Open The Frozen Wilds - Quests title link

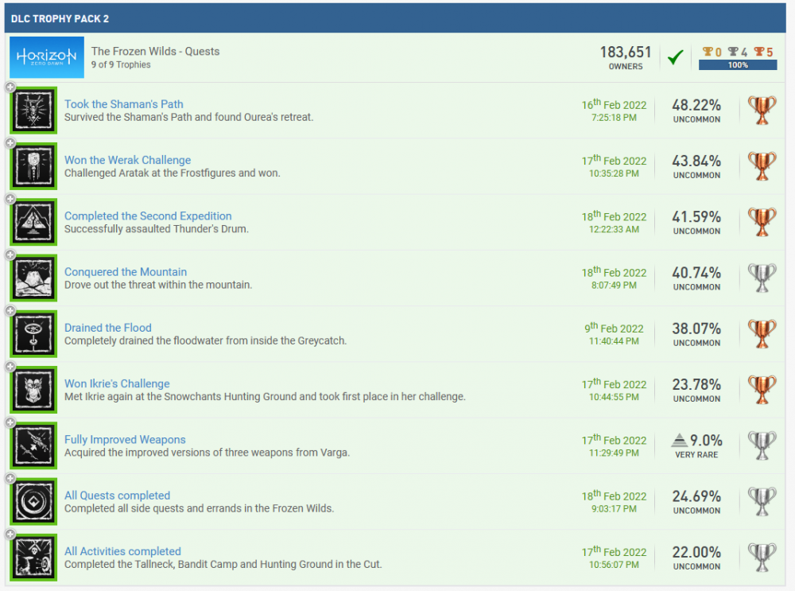tap(155, 50)
